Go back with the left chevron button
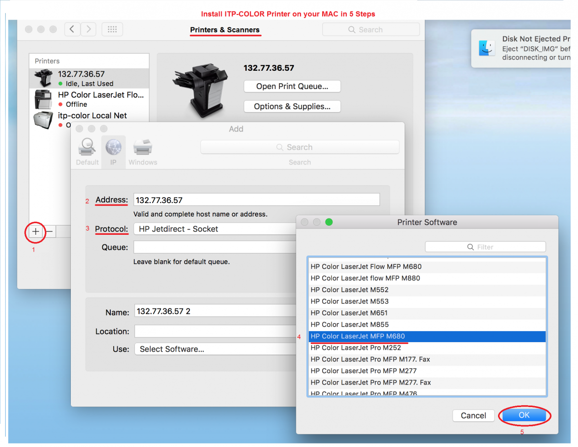The height and width of the screenshot is (447, 578). tap(72, 29)
